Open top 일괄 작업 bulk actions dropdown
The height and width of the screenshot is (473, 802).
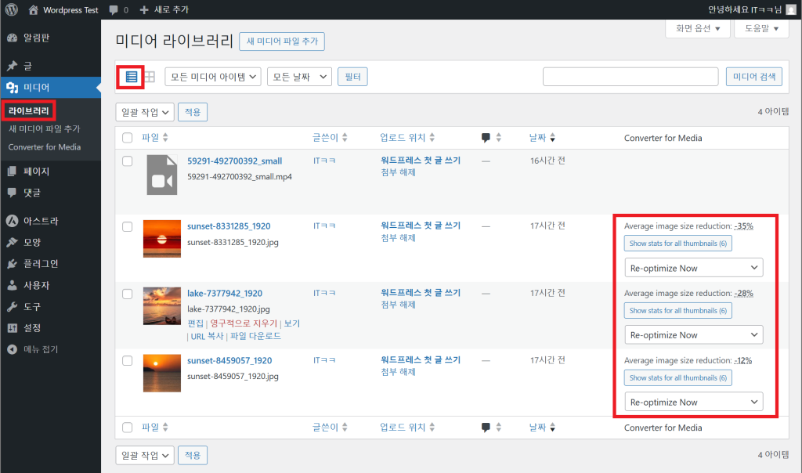click(x=145, y=112)
